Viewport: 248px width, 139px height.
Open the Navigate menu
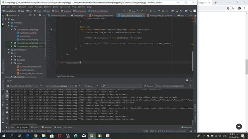pyautogui.click(x=22, y=7)
